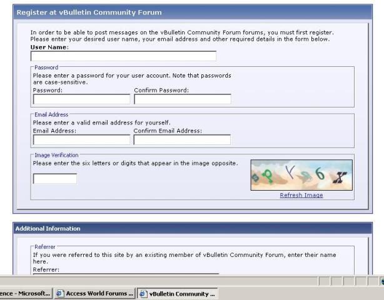
Task: Switch to the Access World Forums taskbar window
Action: (x=95, y=293)
